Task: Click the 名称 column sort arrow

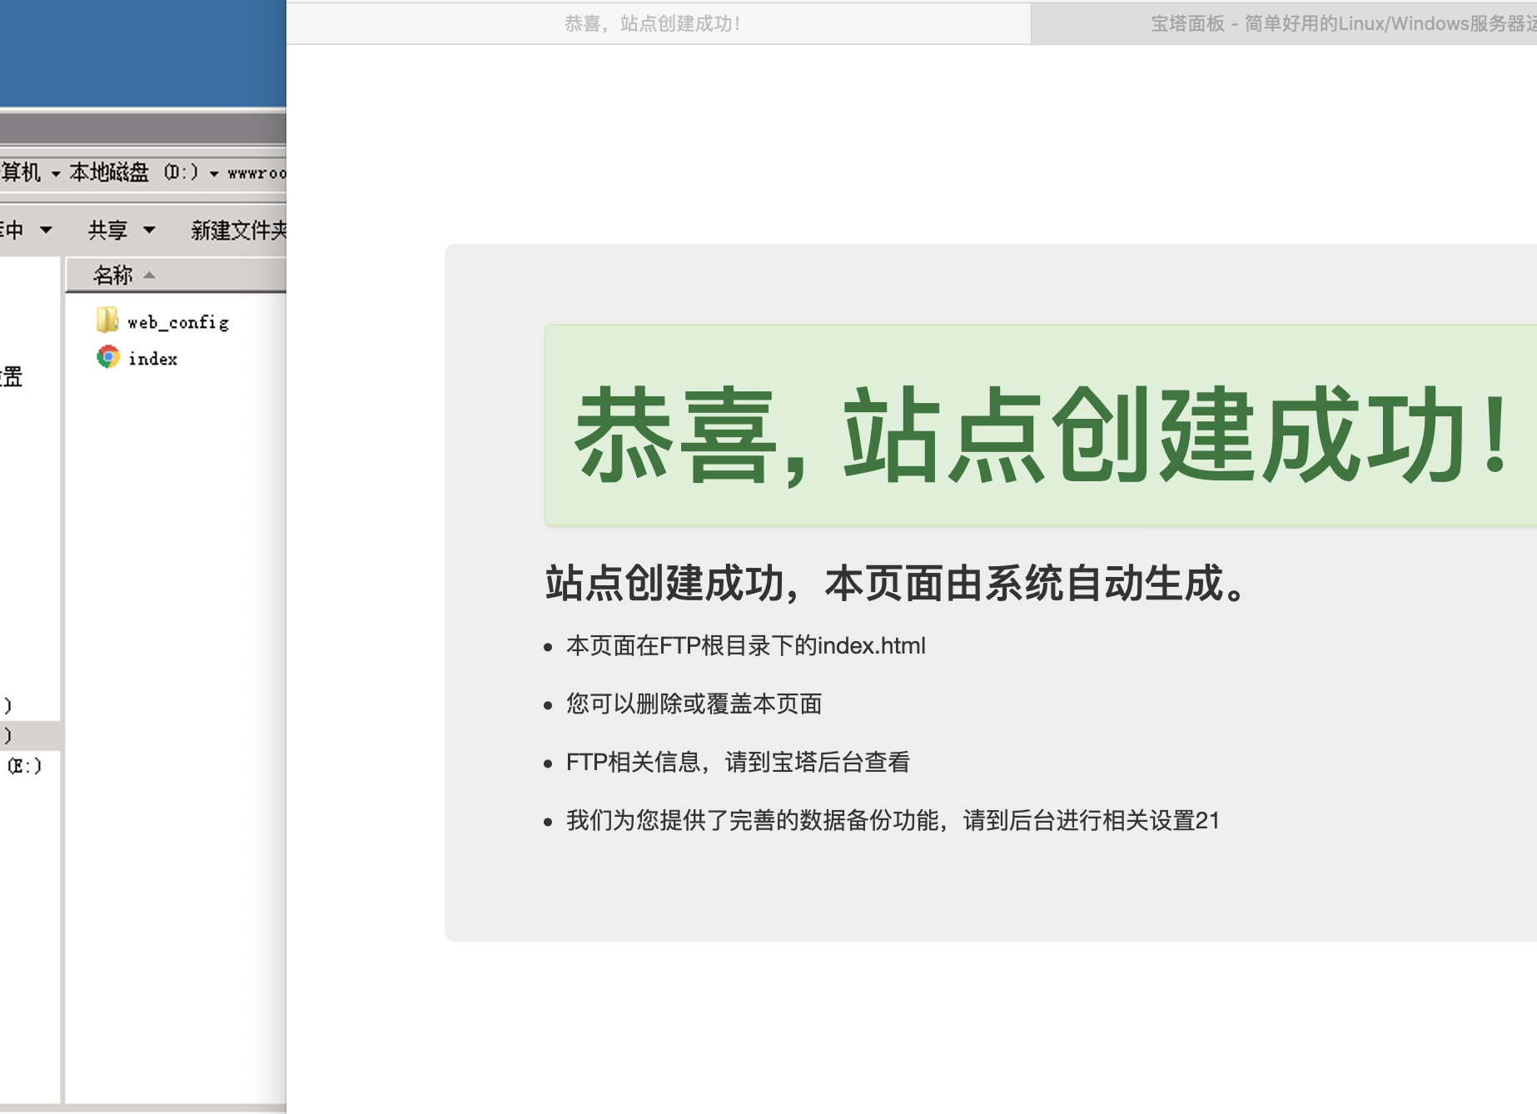Action: [x=149, y=275]
